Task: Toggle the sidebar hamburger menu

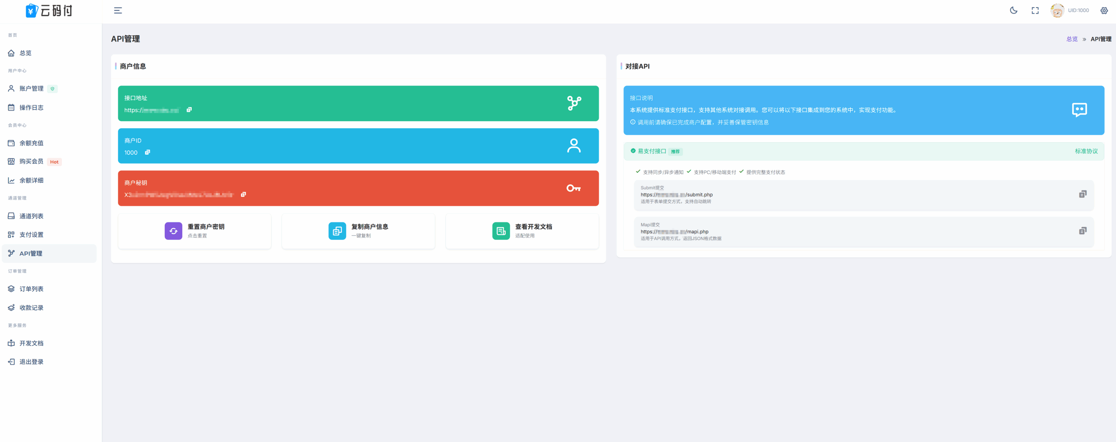Action: click(118, 10)
